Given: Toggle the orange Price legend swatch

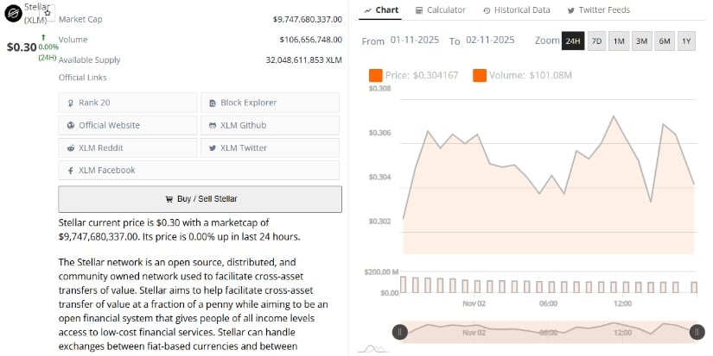Looking at the screenshot, I should coord(375,76).
